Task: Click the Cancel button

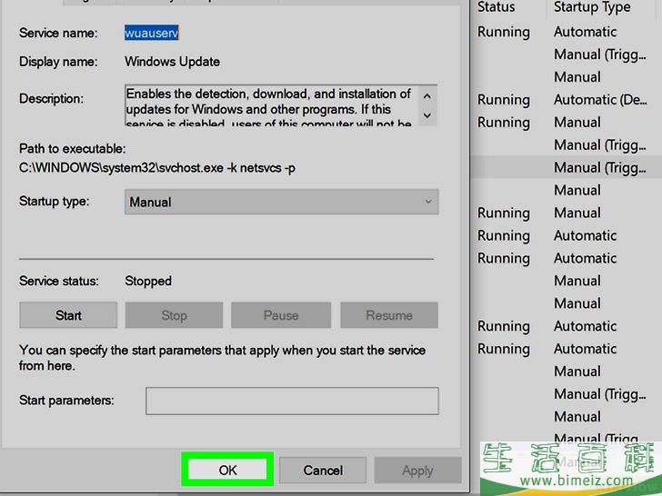Action: 323,470
